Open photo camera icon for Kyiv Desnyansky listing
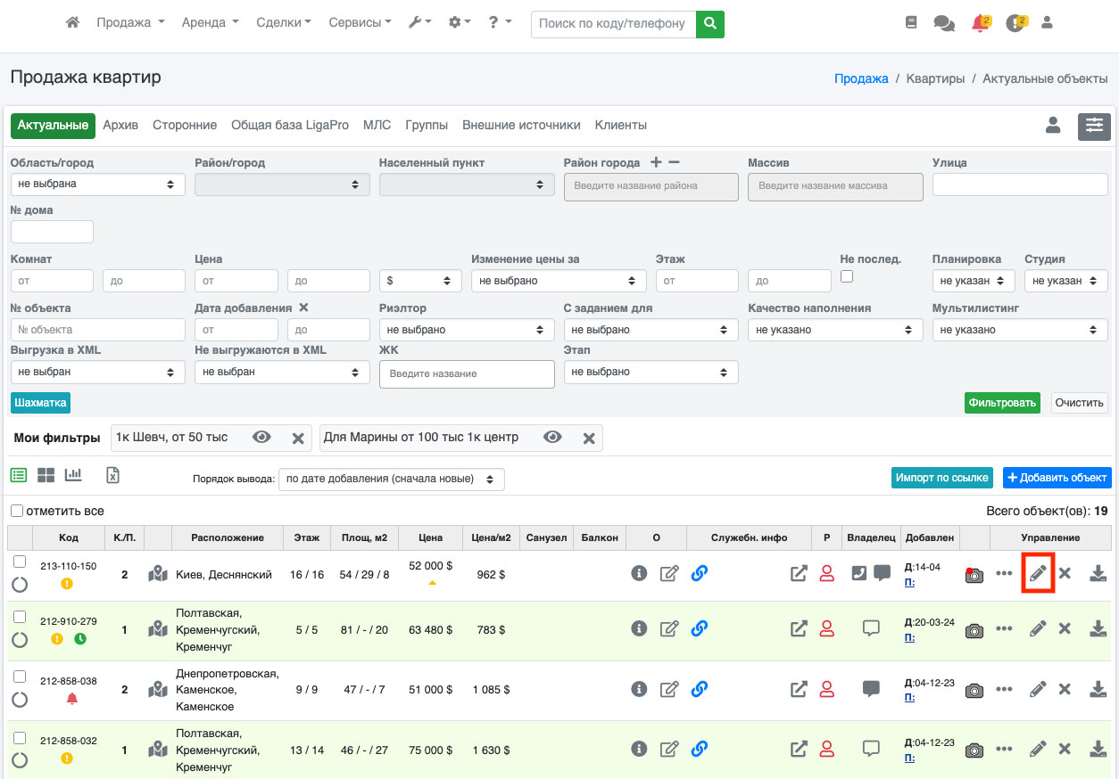The width and height of the screenshot is (1119, 779). coord(974,575)
